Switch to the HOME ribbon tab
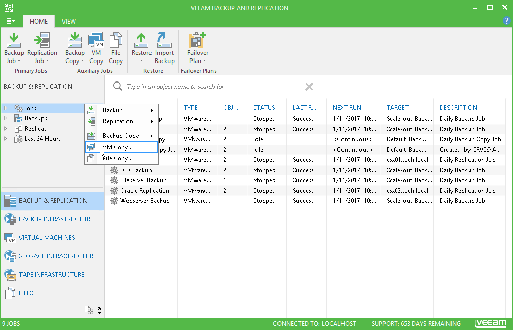 [38, 22]
